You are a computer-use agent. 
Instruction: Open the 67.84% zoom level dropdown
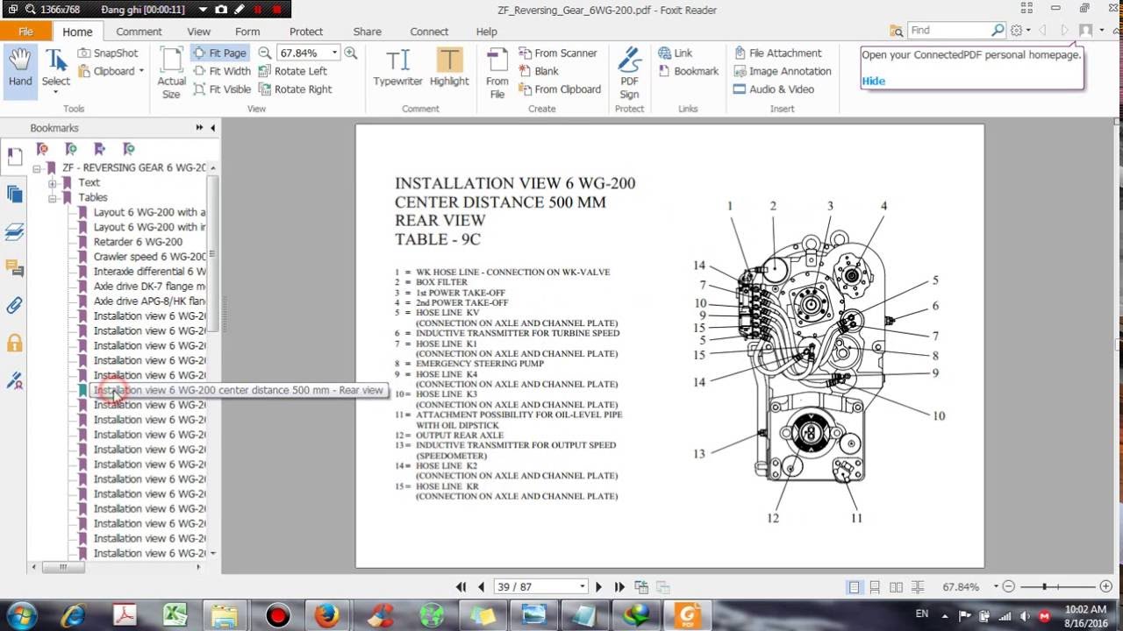[x=334, y=53]
